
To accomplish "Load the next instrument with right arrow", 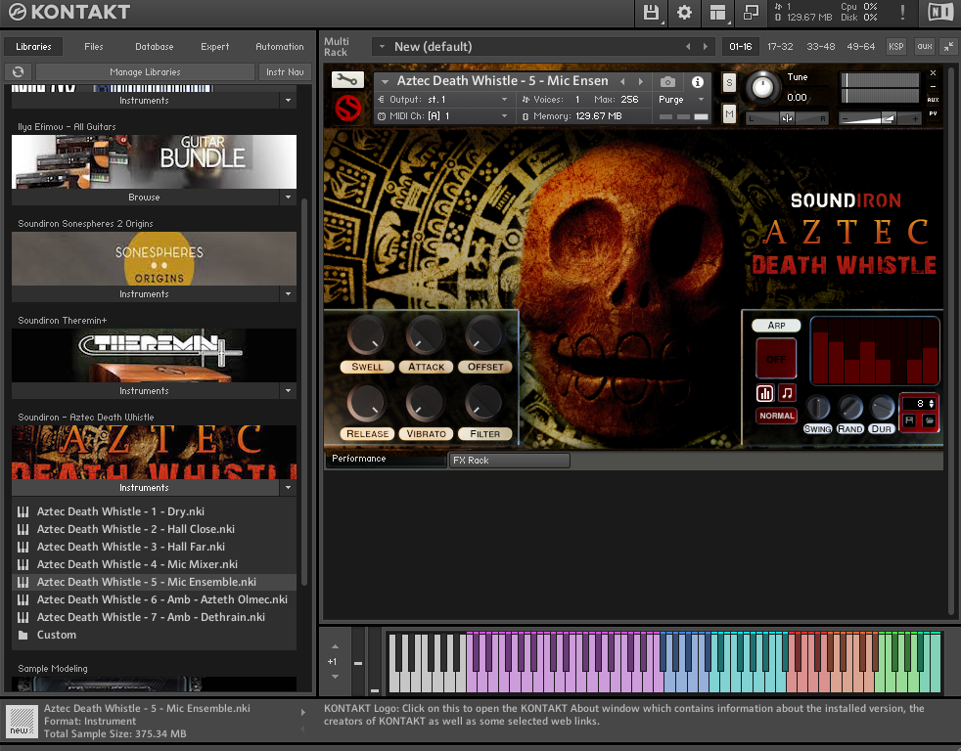I will click(x=641, y=81).
